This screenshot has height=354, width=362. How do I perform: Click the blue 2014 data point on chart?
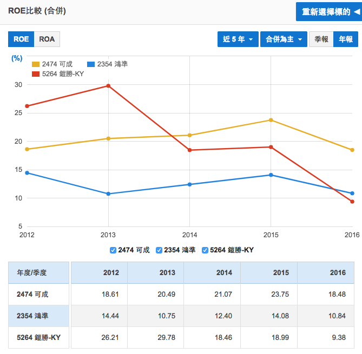189,184
